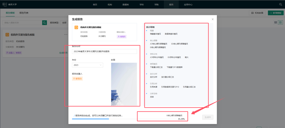Click 数据库基本情况 in statistics details

[x=171, y=34]
